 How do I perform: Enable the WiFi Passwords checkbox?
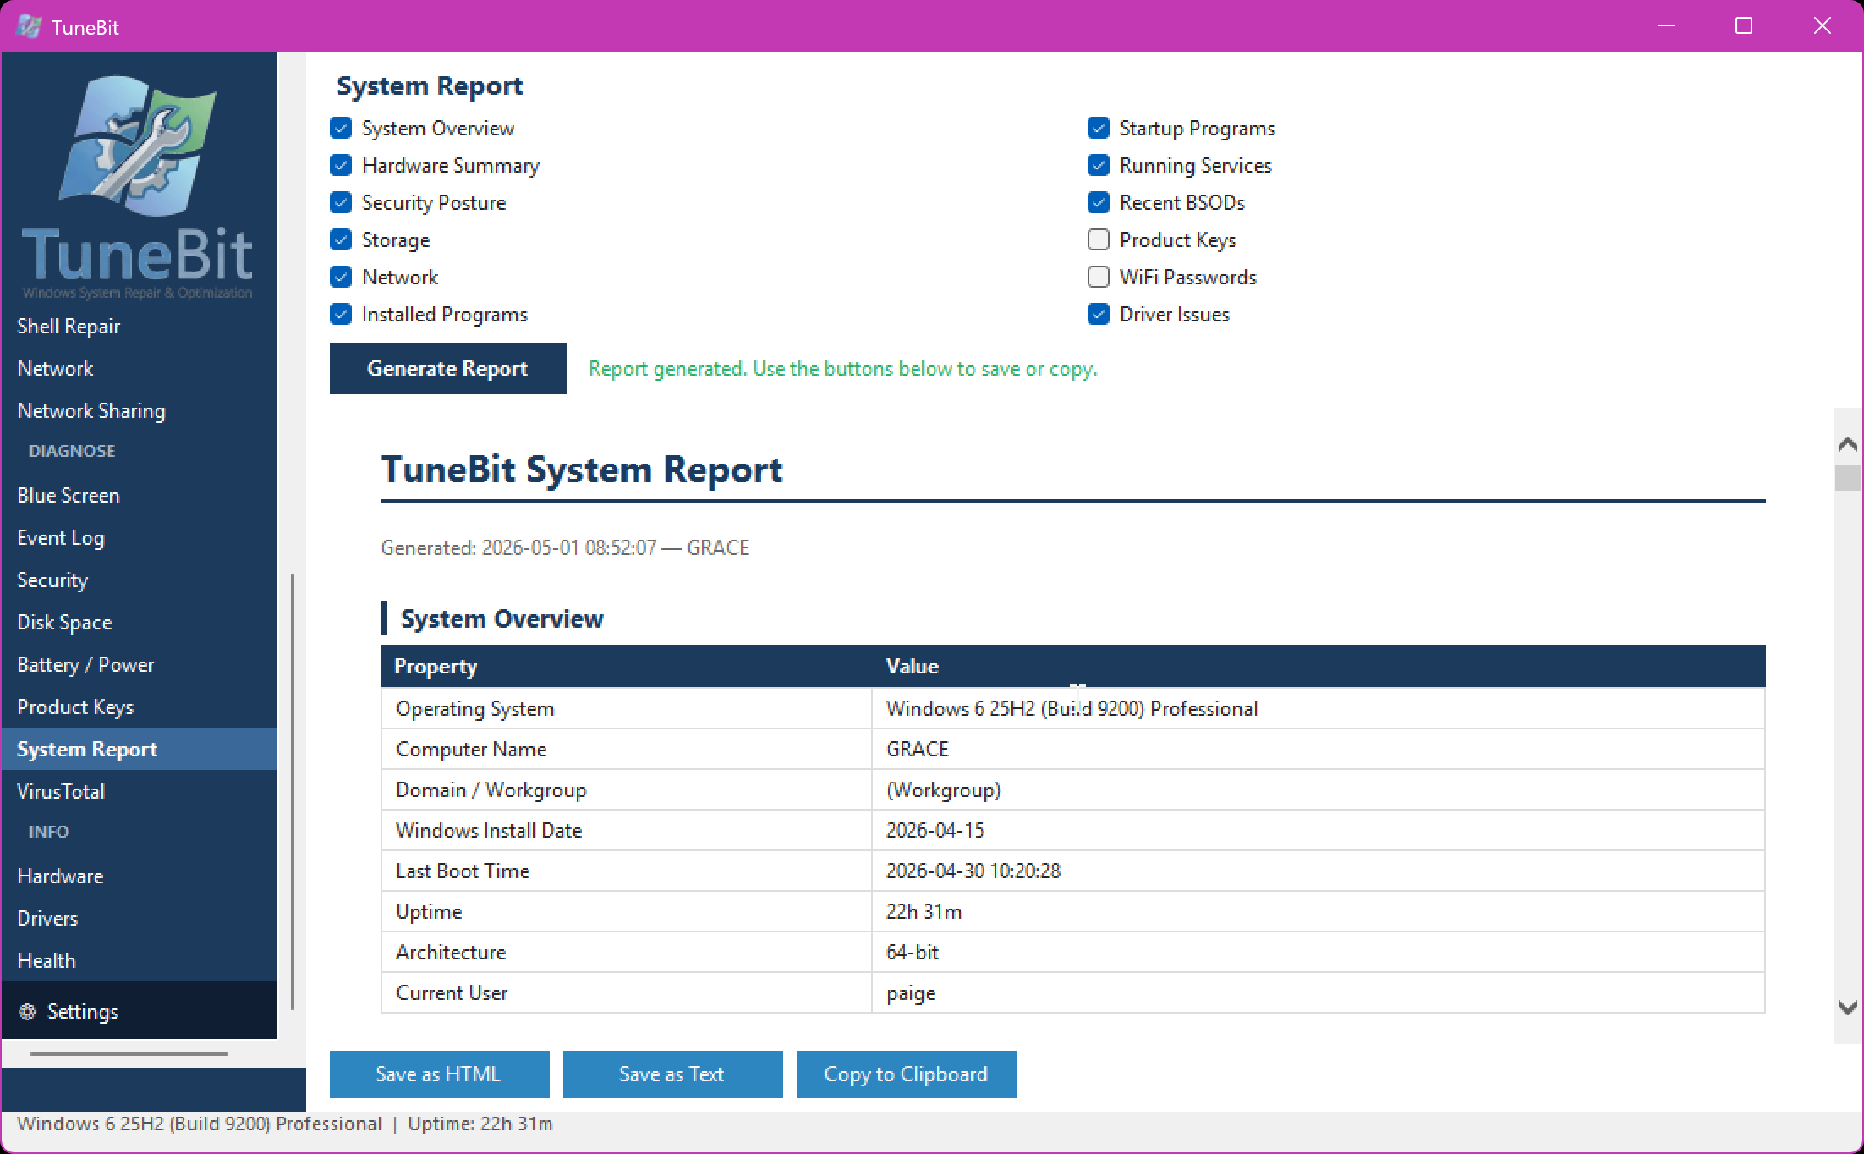tap(1099, 277)
